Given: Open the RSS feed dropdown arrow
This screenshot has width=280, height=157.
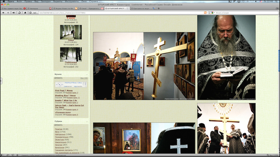Looking at the screenshot, I should tap(207, 13).
